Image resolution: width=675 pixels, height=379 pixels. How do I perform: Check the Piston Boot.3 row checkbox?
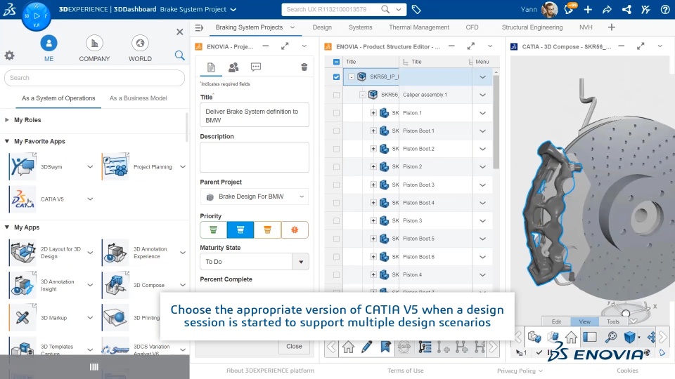click(x=336, y=185)
